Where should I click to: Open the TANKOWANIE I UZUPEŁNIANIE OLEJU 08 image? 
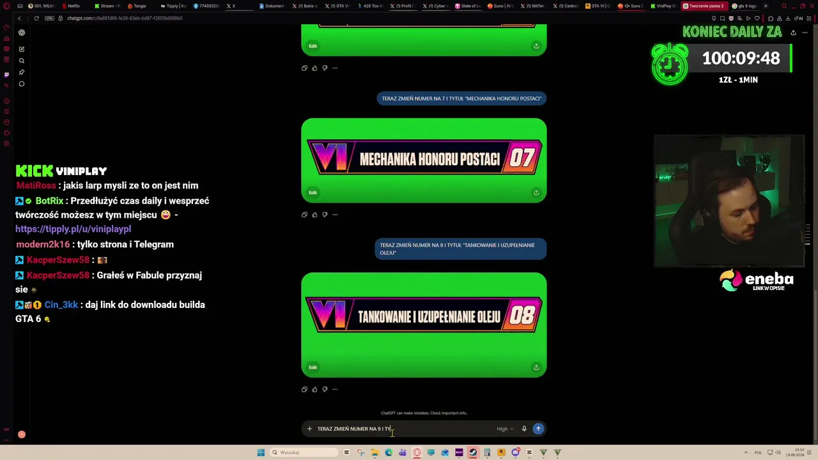(x=424, y=325)
